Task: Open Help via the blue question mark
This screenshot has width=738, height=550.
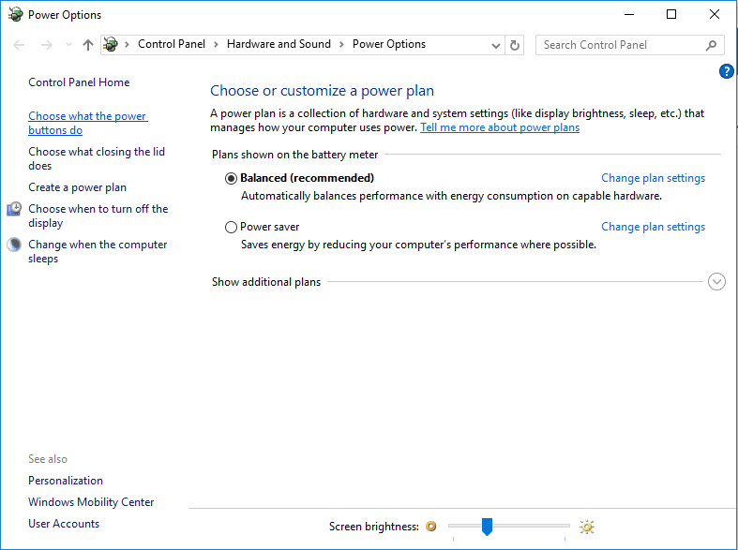Action: [x=726, y=71]
